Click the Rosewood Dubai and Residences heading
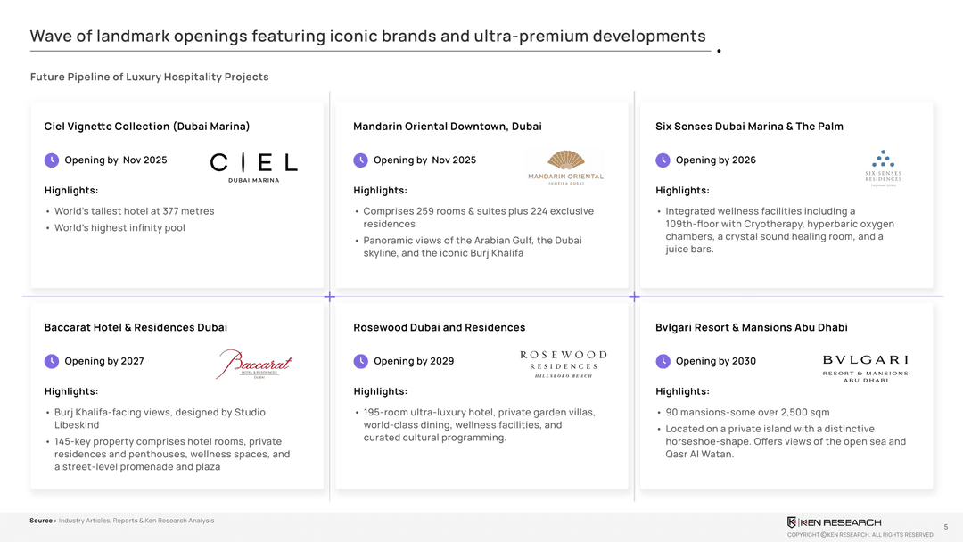 [440, 328]
